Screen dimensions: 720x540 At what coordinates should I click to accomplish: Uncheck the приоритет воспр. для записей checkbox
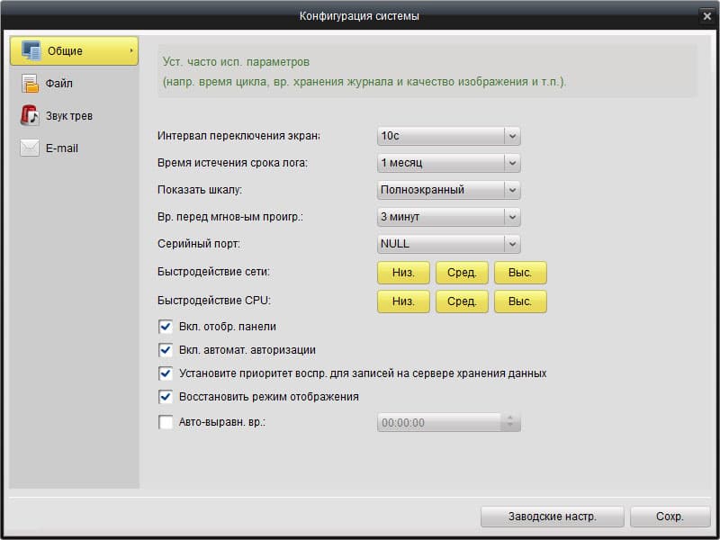coord(166,373)
